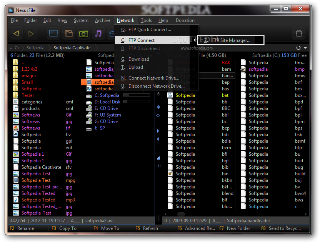Select the categories xml file
This screenshot has height=243, width=320.
click(x=44, y=102)
